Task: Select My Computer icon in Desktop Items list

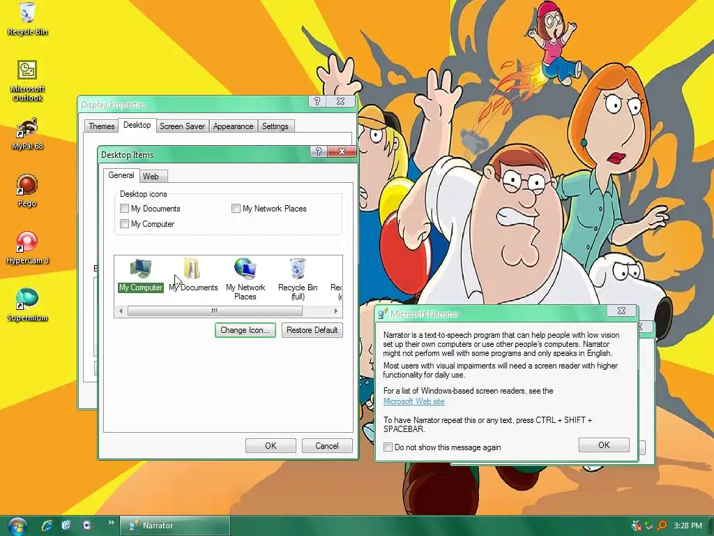Action: 141,275
